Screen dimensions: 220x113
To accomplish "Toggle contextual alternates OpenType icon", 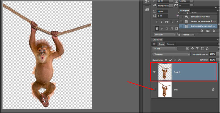I will (162, 28).
